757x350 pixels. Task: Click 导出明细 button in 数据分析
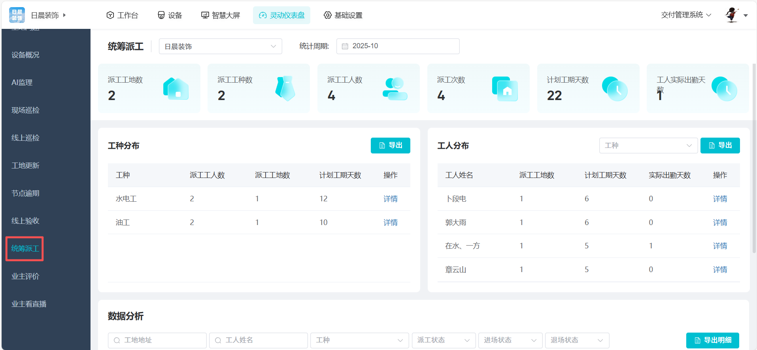tap(712, 340)
